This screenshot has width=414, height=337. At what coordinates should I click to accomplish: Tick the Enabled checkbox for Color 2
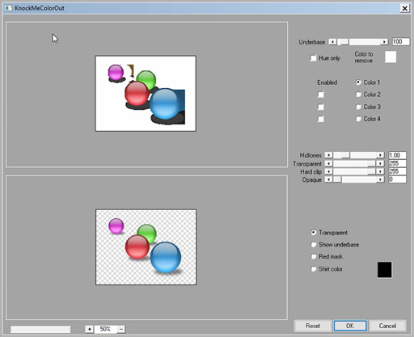coord(321,95)
